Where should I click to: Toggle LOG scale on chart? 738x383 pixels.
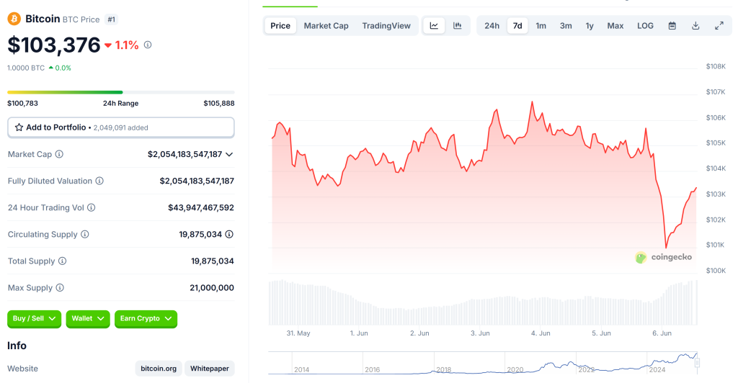(x=645, y=26)
